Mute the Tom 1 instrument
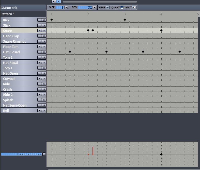 click(x=40, y=68)
